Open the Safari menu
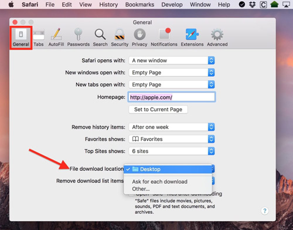This screenshot has width=293, height=230. click(30, 5)
